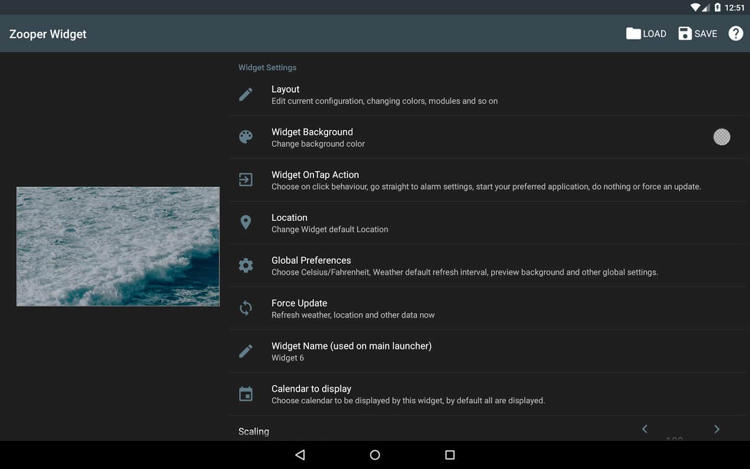750x469 pixels.
Task: Open the Layout settings entry
Action: coord(384,95)
